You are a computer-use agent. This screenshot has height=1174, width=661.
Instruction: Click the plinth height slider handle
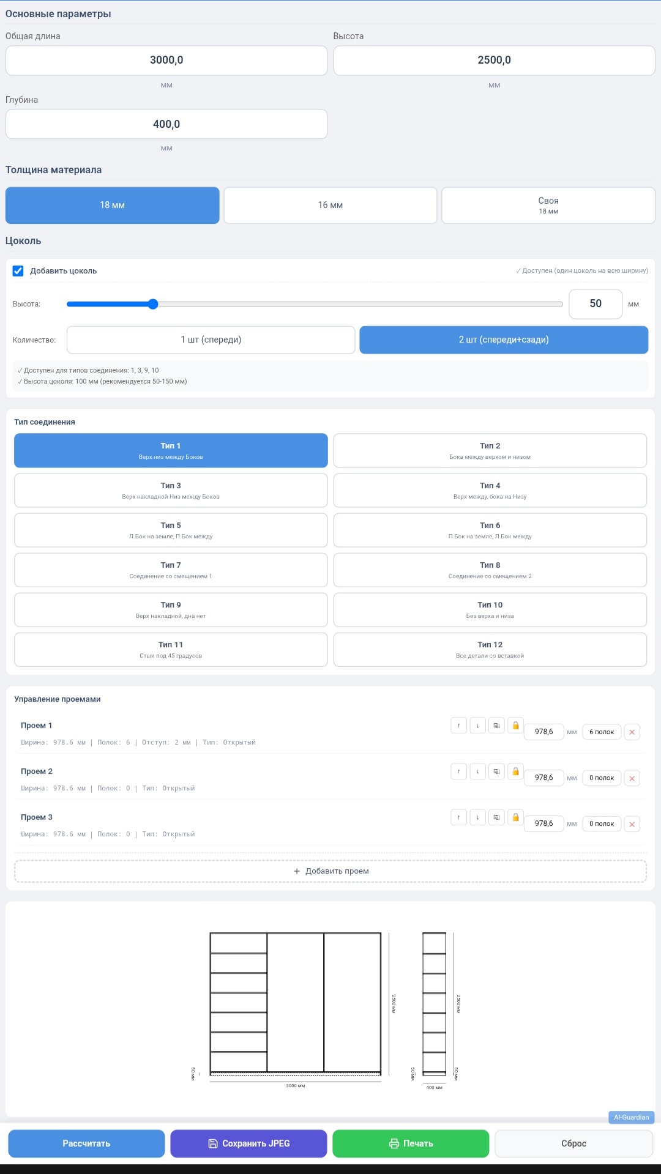click(153, 304)
